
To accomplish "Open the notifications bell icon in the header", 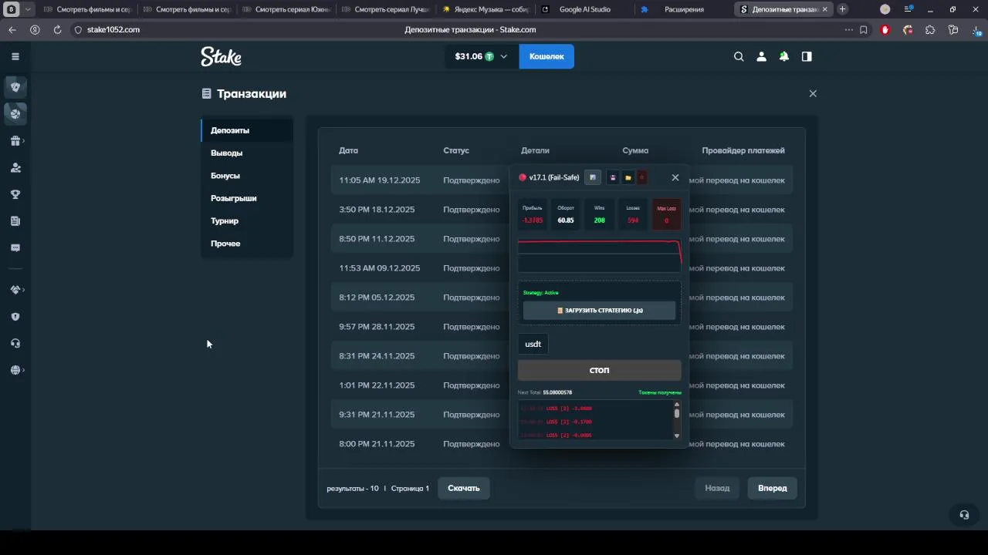I will tap(783, 56).
